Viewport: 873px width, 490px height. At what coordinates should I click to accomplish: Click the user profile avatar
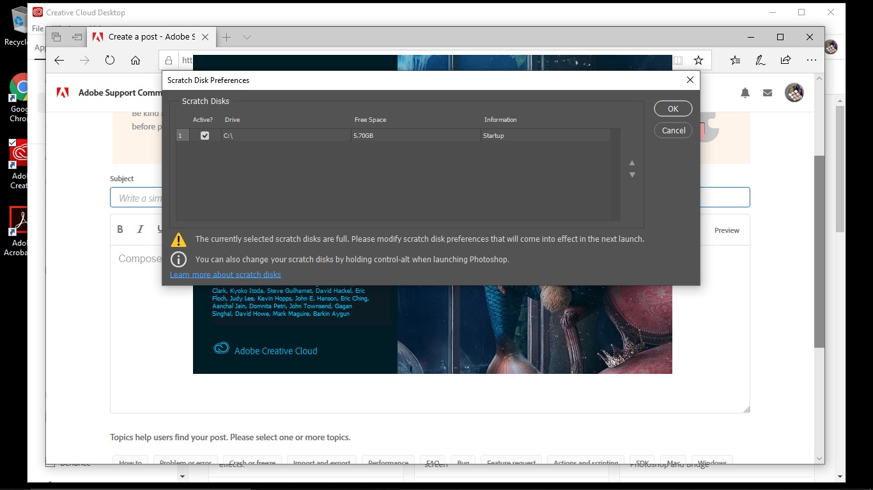click(794, 93)
